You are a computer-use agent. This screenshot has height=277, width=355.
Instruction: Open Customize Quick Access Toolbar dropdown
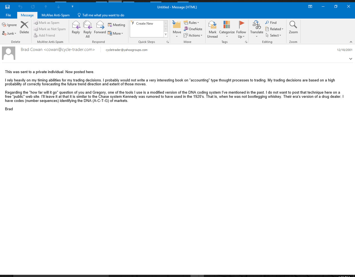[72, 6]
